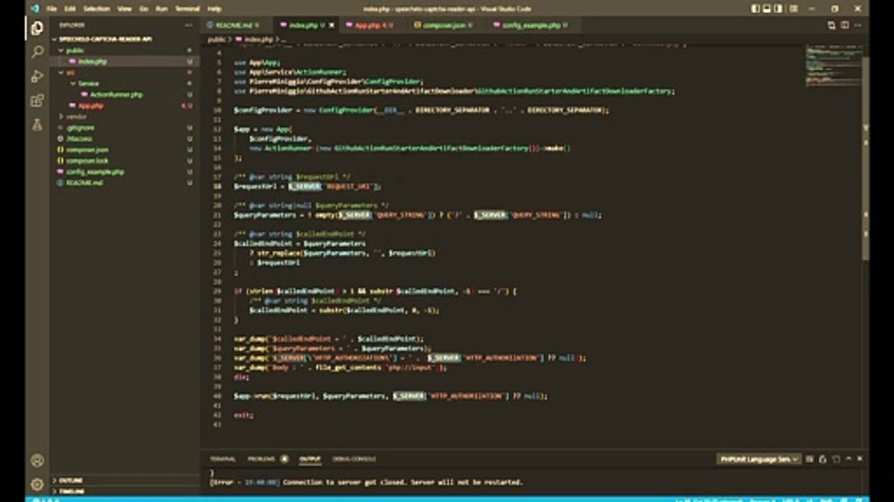The width and height of the screenshot is (894, 502).
Task: Open the Run and Debug view
Action: (37, 77)
